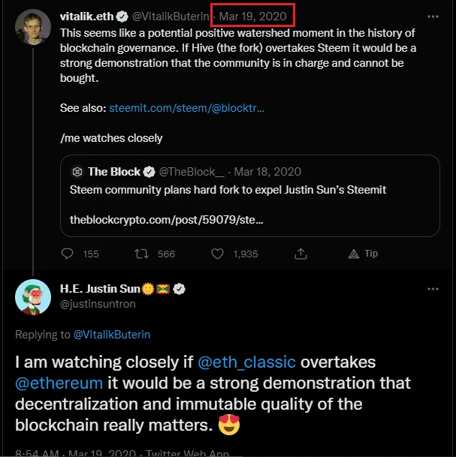Open Justin Sun's profile avatar

(x=33, y=296)
